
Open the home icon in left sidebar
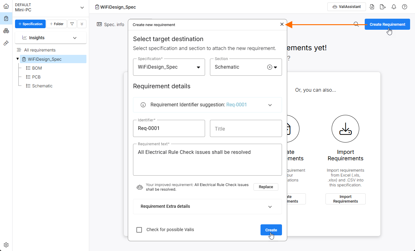click(x=6, y=6)
